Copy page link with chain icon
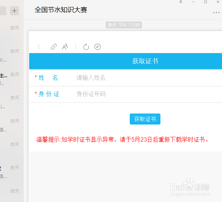Image resolution: width=222 pixels, height=202 pixels. pyautogui.click(x=54, y=47)
